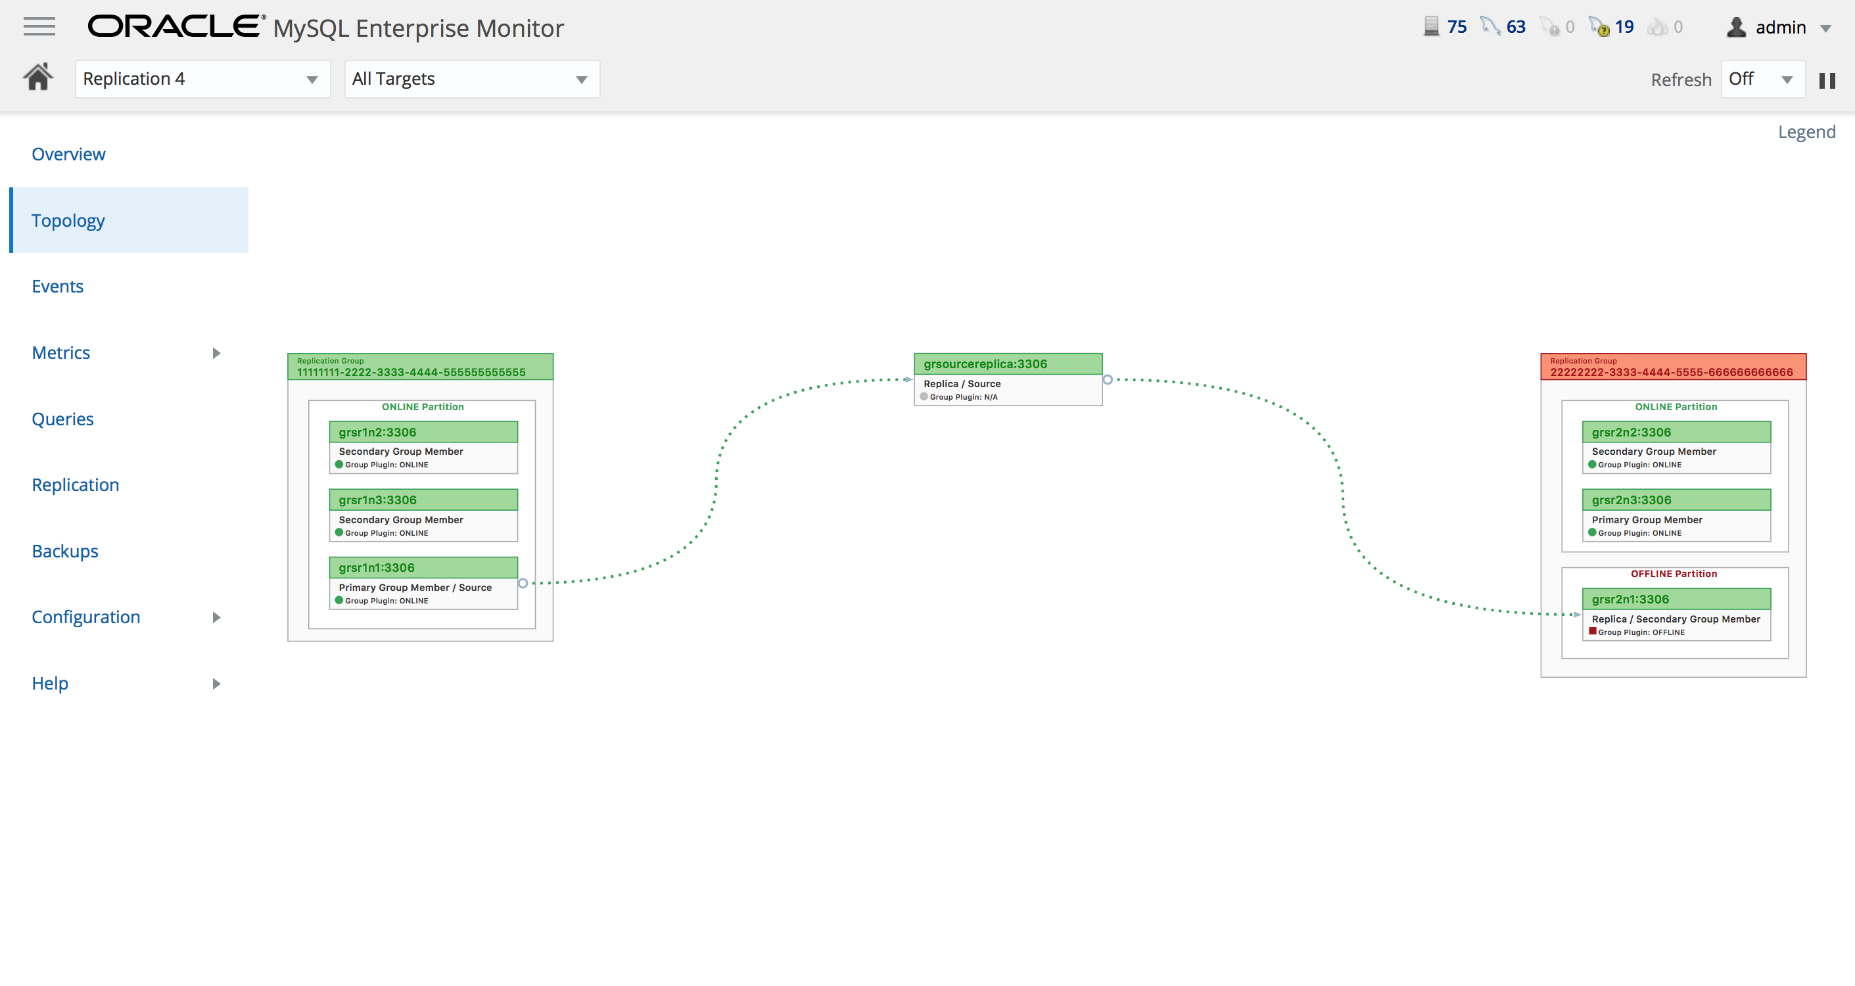Click the Oracle MySQL Enterprise Monitor logo
Image resolution: width=1855 pixels, height=986 pixels.
325,28
